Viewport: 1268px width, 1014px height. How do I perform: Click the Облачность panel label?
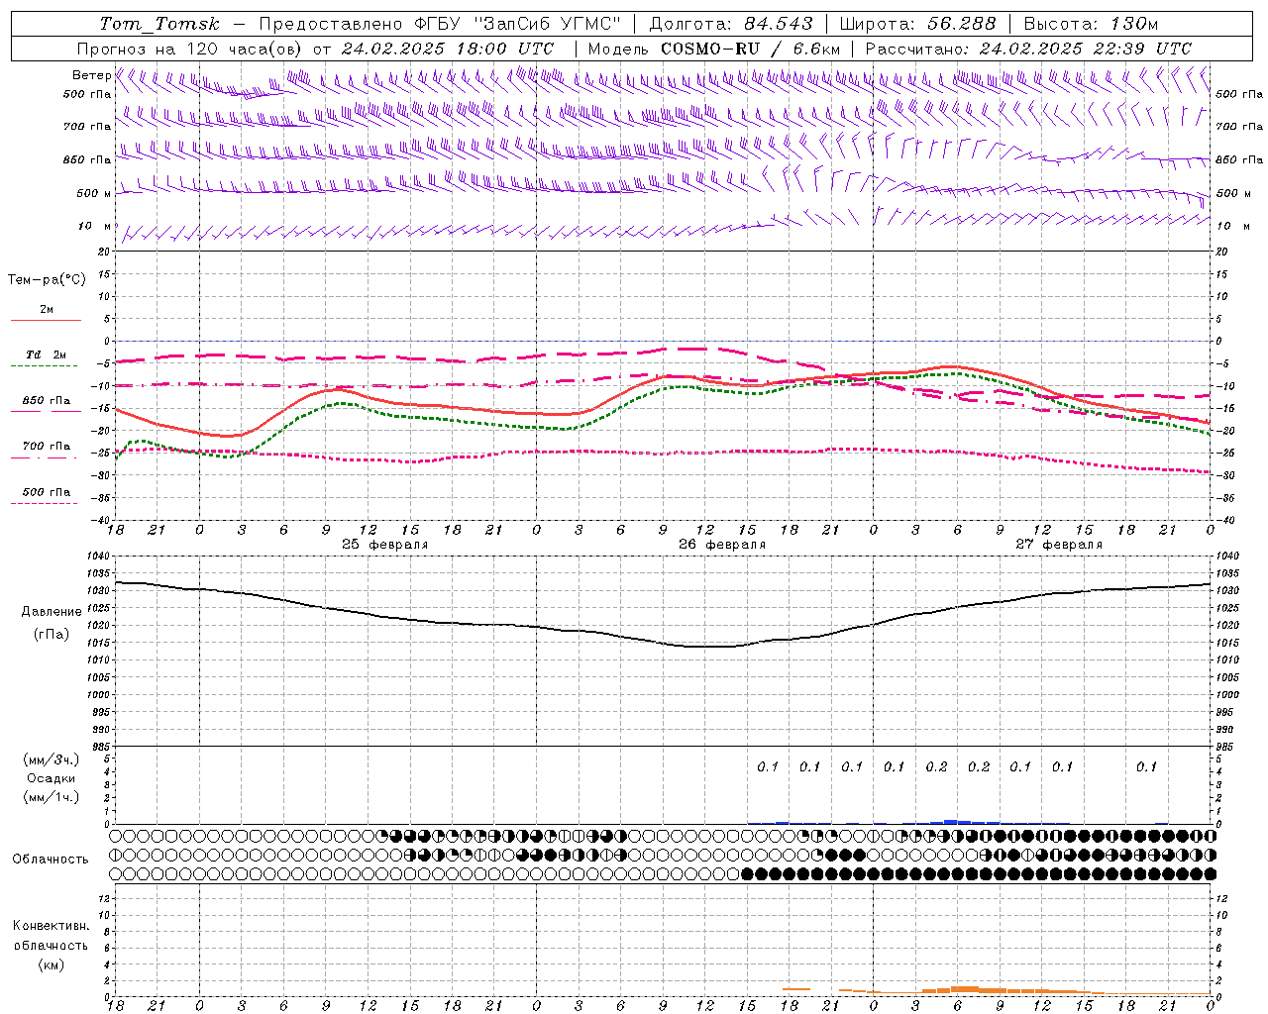tap(51, 859)
